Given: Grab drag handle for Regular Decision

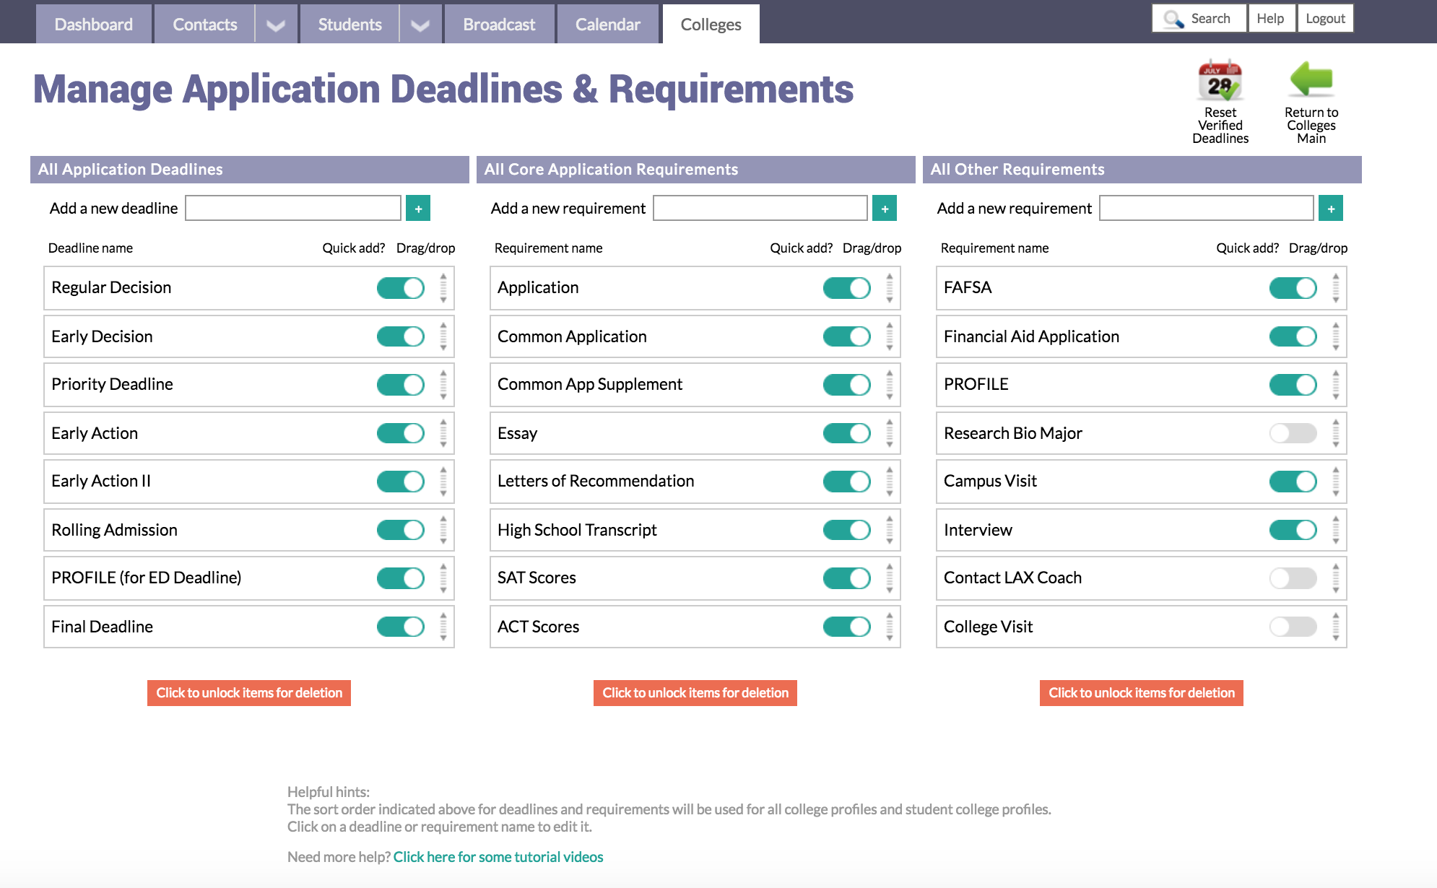Looking at the screenshot, I should (443, 288).
